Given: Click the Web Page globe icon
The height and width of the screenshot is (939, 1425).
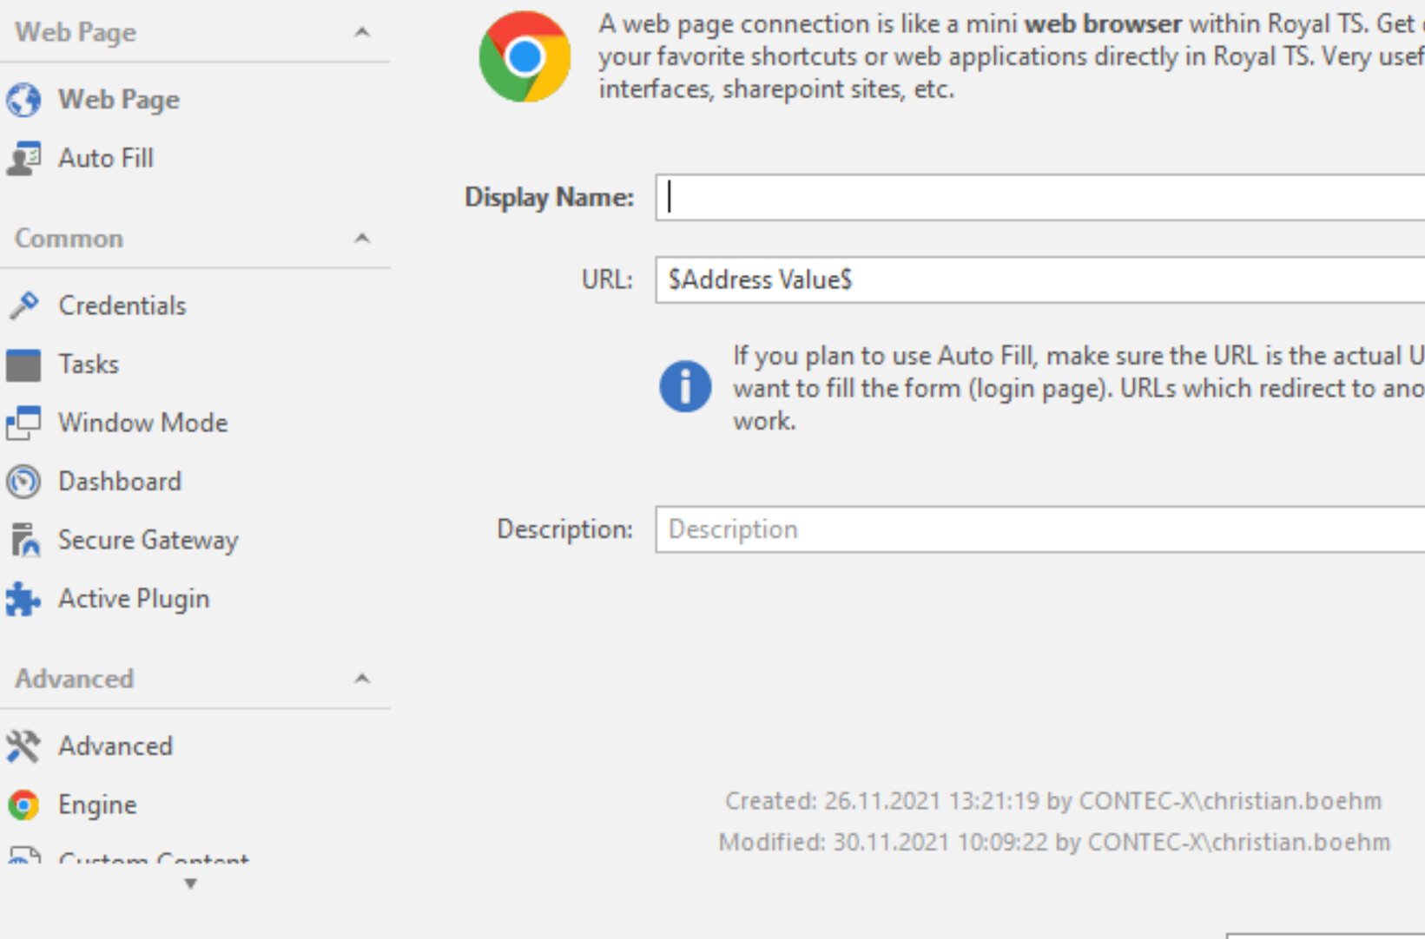Looking at the screenshot, I should point(23,100).
